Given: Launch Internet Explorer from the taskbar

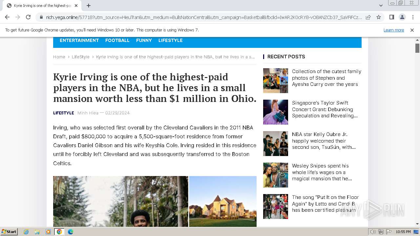Looking at the screenshot, I should 26,232.
